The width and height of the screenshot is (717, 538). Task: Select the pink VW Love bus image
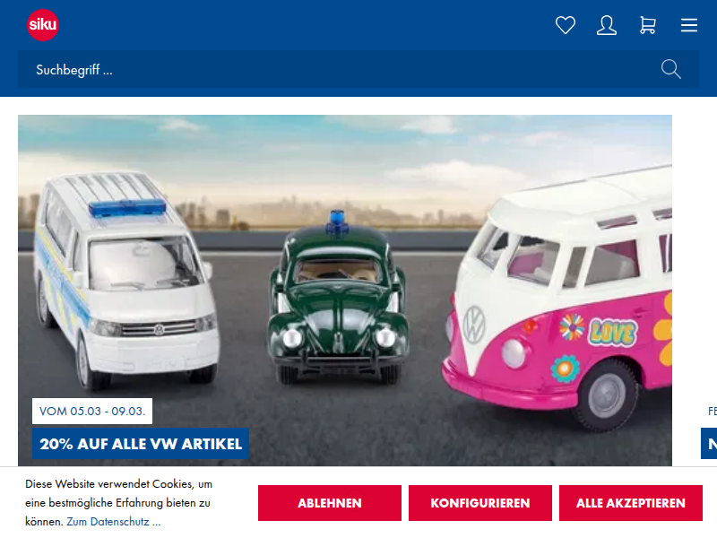(x=557, y=298)
